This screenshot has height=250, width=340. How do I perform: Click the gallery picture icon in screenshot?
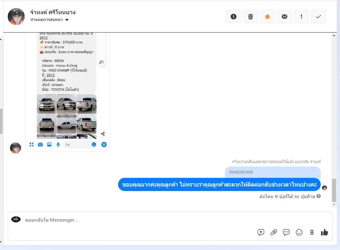[49, 144]
